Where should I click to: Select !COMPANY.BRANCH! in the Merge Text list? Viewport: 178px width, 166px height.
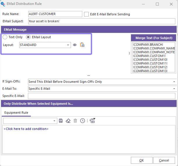tap(148, 45)
